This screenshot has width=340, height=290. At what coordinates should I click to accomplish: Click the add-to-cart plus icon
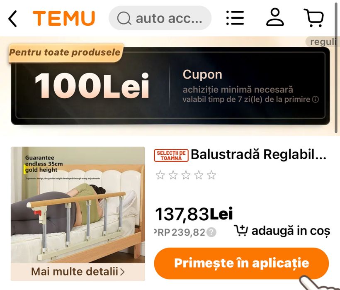tap(240, 231)
